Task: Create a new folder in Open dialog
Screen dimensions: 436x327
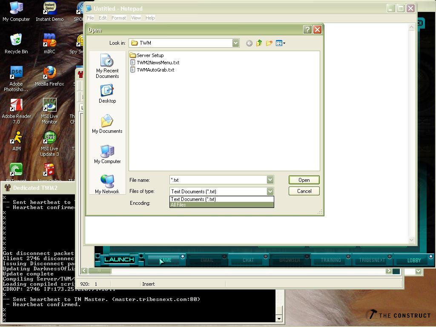Action: (x=269, y=43)
